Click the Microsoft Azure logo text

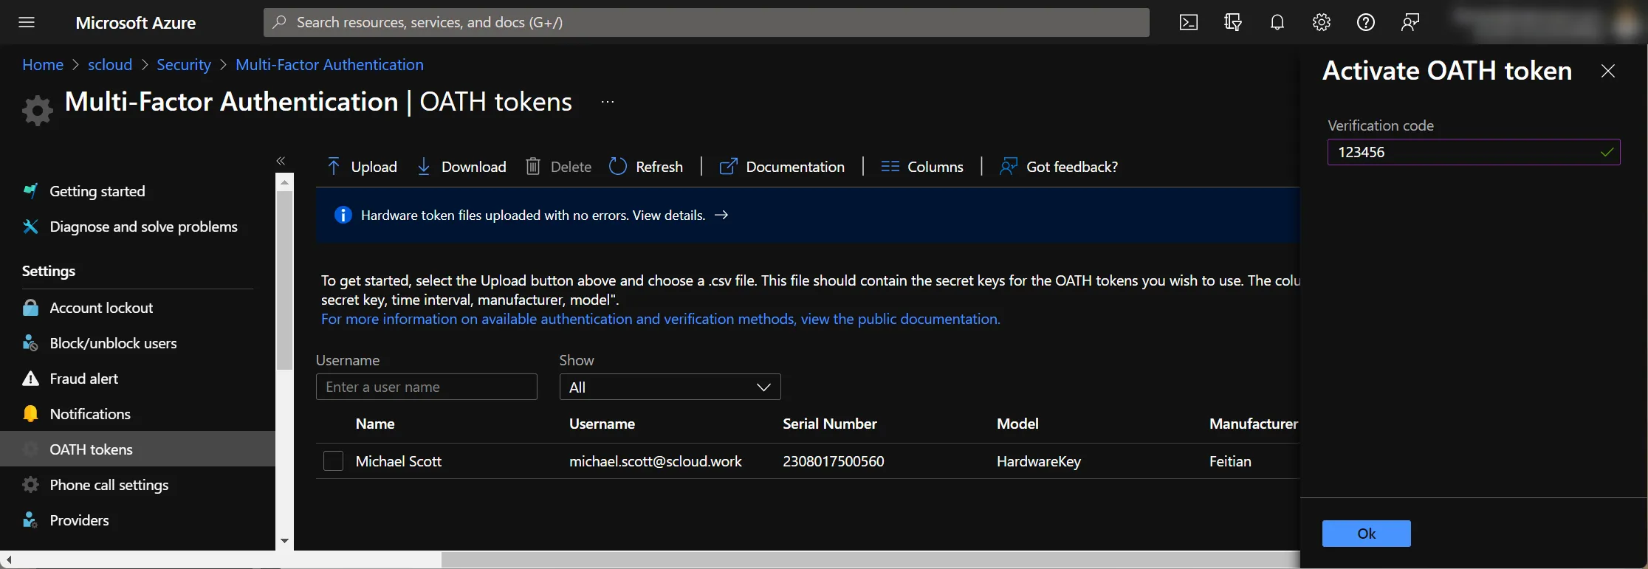136,23
